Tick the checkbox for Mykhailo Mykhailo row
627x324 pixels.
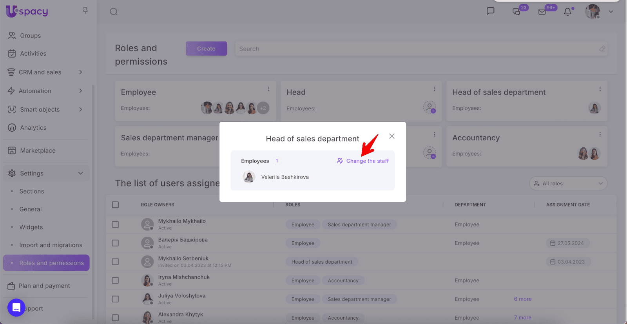pos(115,224)
